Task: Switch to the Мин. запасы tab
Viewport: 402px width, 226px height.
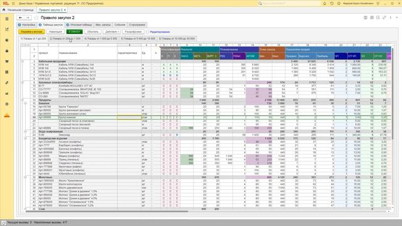Action: (103, 25)
